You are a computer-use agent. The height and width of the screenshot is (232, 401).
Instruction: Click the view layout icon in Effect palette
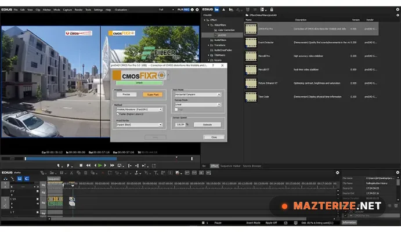tap(262, 9)
